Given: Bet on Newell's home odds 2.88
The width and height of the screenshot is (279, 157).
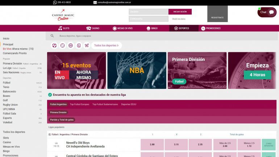Looking at the screenshot, I should point(152,144).
